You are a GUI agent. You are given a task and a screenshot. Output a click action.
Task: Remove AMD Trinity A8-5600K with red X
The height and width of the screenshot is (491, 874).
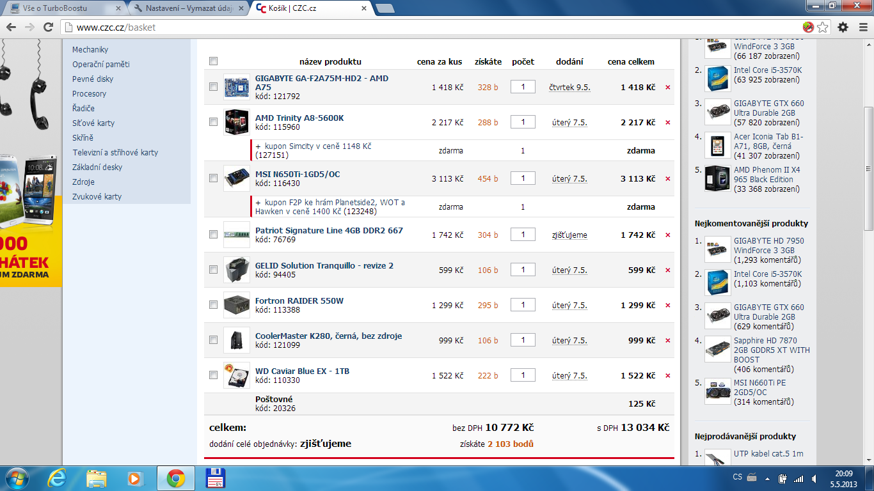click(668, 123)
